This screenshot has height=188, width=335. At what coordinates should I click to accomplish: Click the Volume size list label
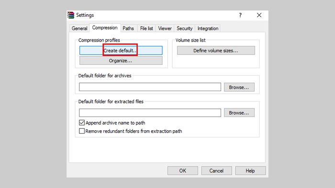pos(190,40)
